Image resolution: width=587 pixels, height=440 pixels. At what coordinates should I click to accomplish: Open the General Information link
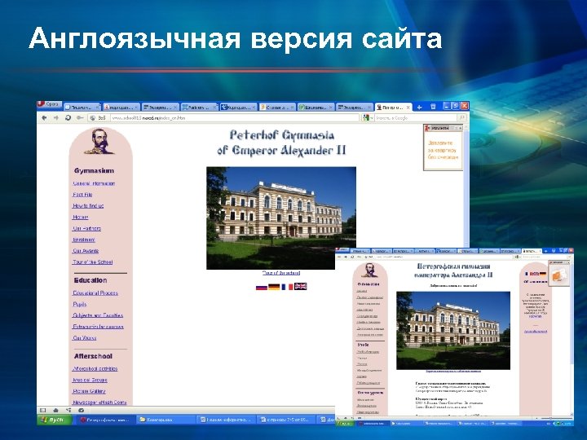pos(94,183)
